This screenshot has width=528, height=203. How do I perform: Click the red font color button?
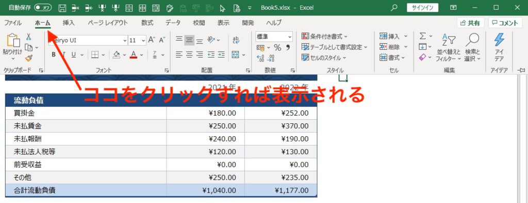click(134, 54)
